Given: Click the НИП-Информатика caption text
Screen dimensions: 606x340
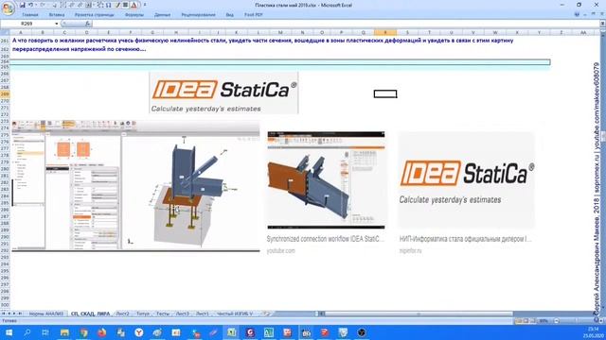Looking at the screenshot, I should 465,239.
